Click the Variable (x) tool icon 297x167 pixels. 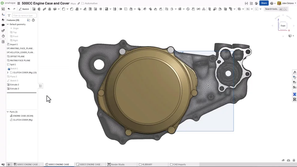click(x=198, y=9)
